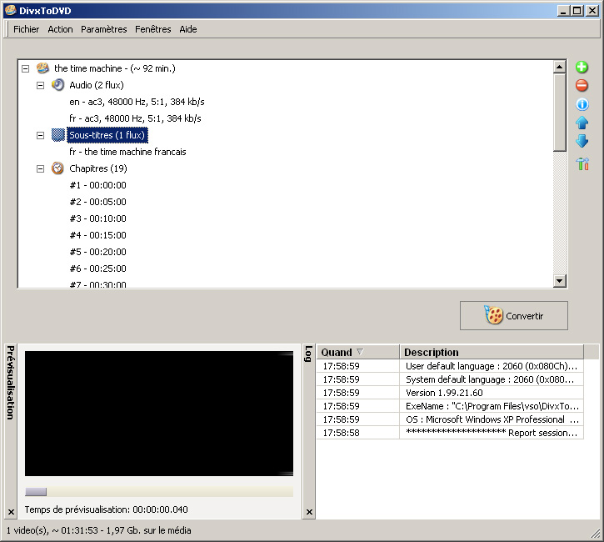The image size is (604, 542).
Task: Close the Prévisualisation panel
Action: tap(11, 512)
